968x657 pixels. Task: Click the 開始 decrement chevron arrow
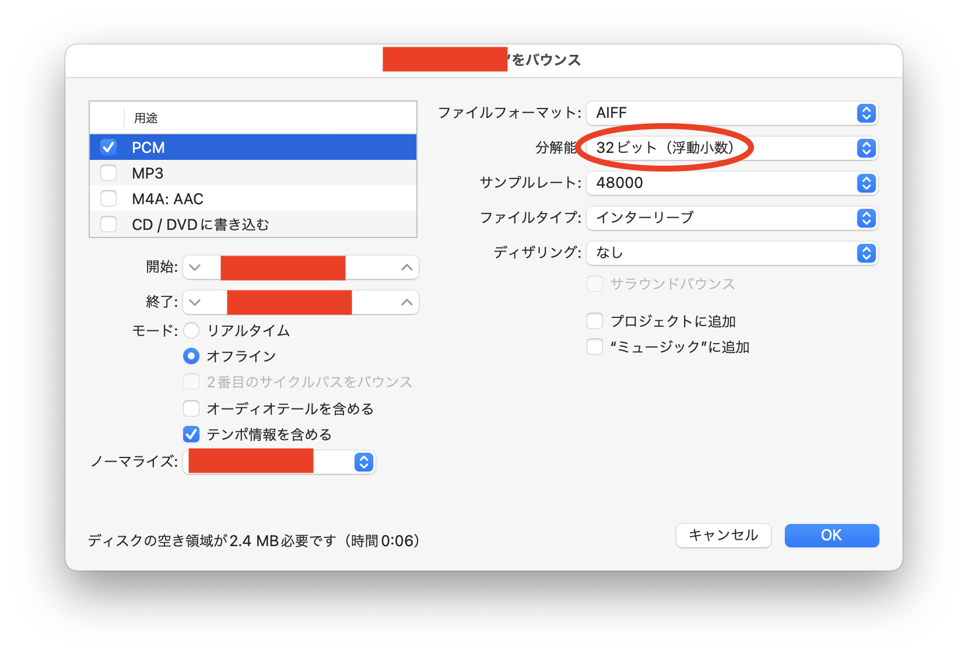point(195,267)
